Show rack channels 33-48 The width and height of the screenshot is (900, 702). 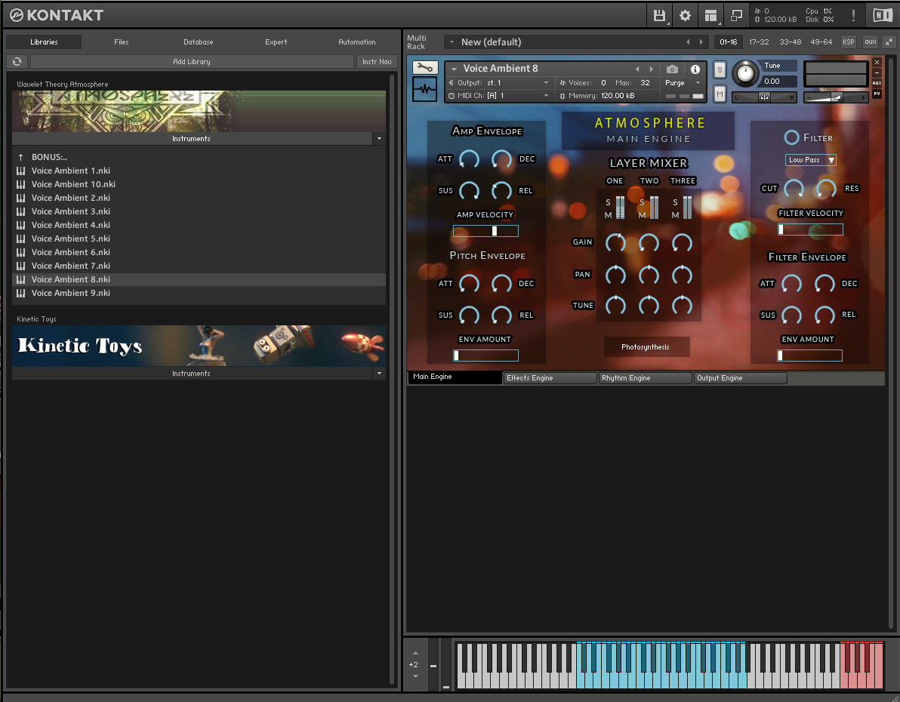pos(791,42)
